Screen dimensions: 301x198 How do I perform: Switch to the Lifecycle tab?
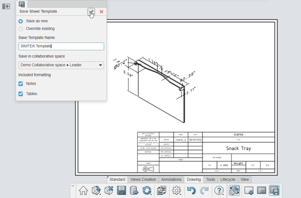coord(228,179)
